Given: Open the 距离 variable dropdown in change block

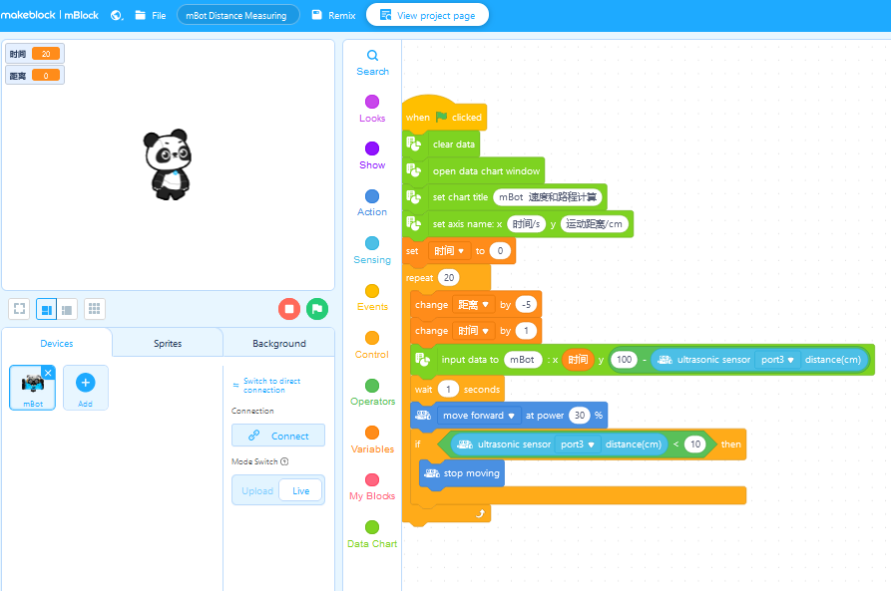Looking at the screenshot, I should click(474, 304).
